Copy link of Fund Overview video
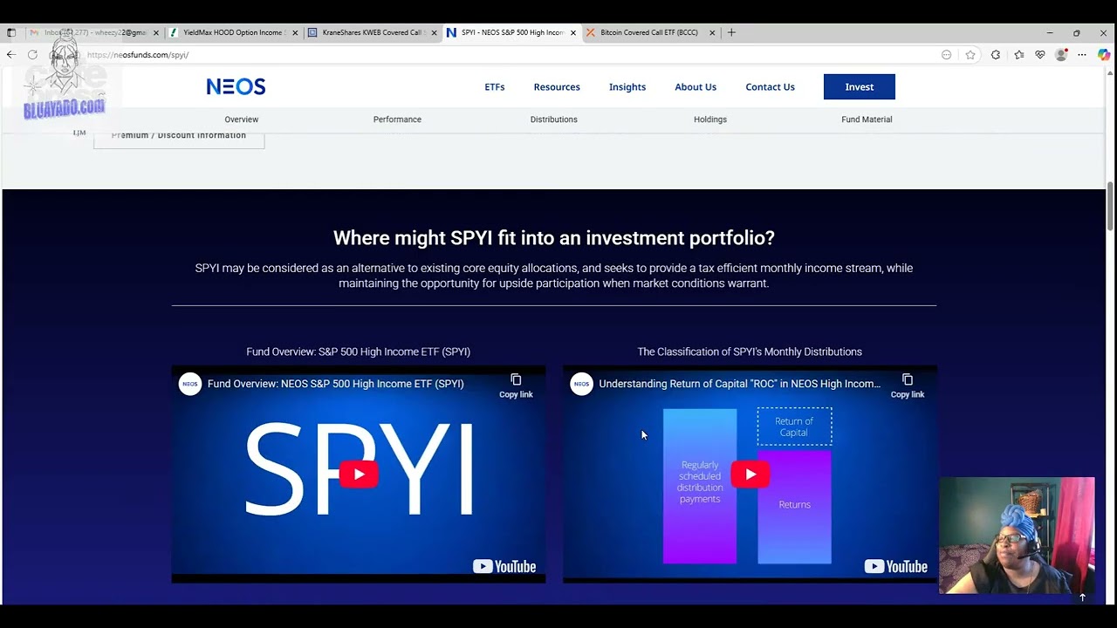 (x=516, y=386)
